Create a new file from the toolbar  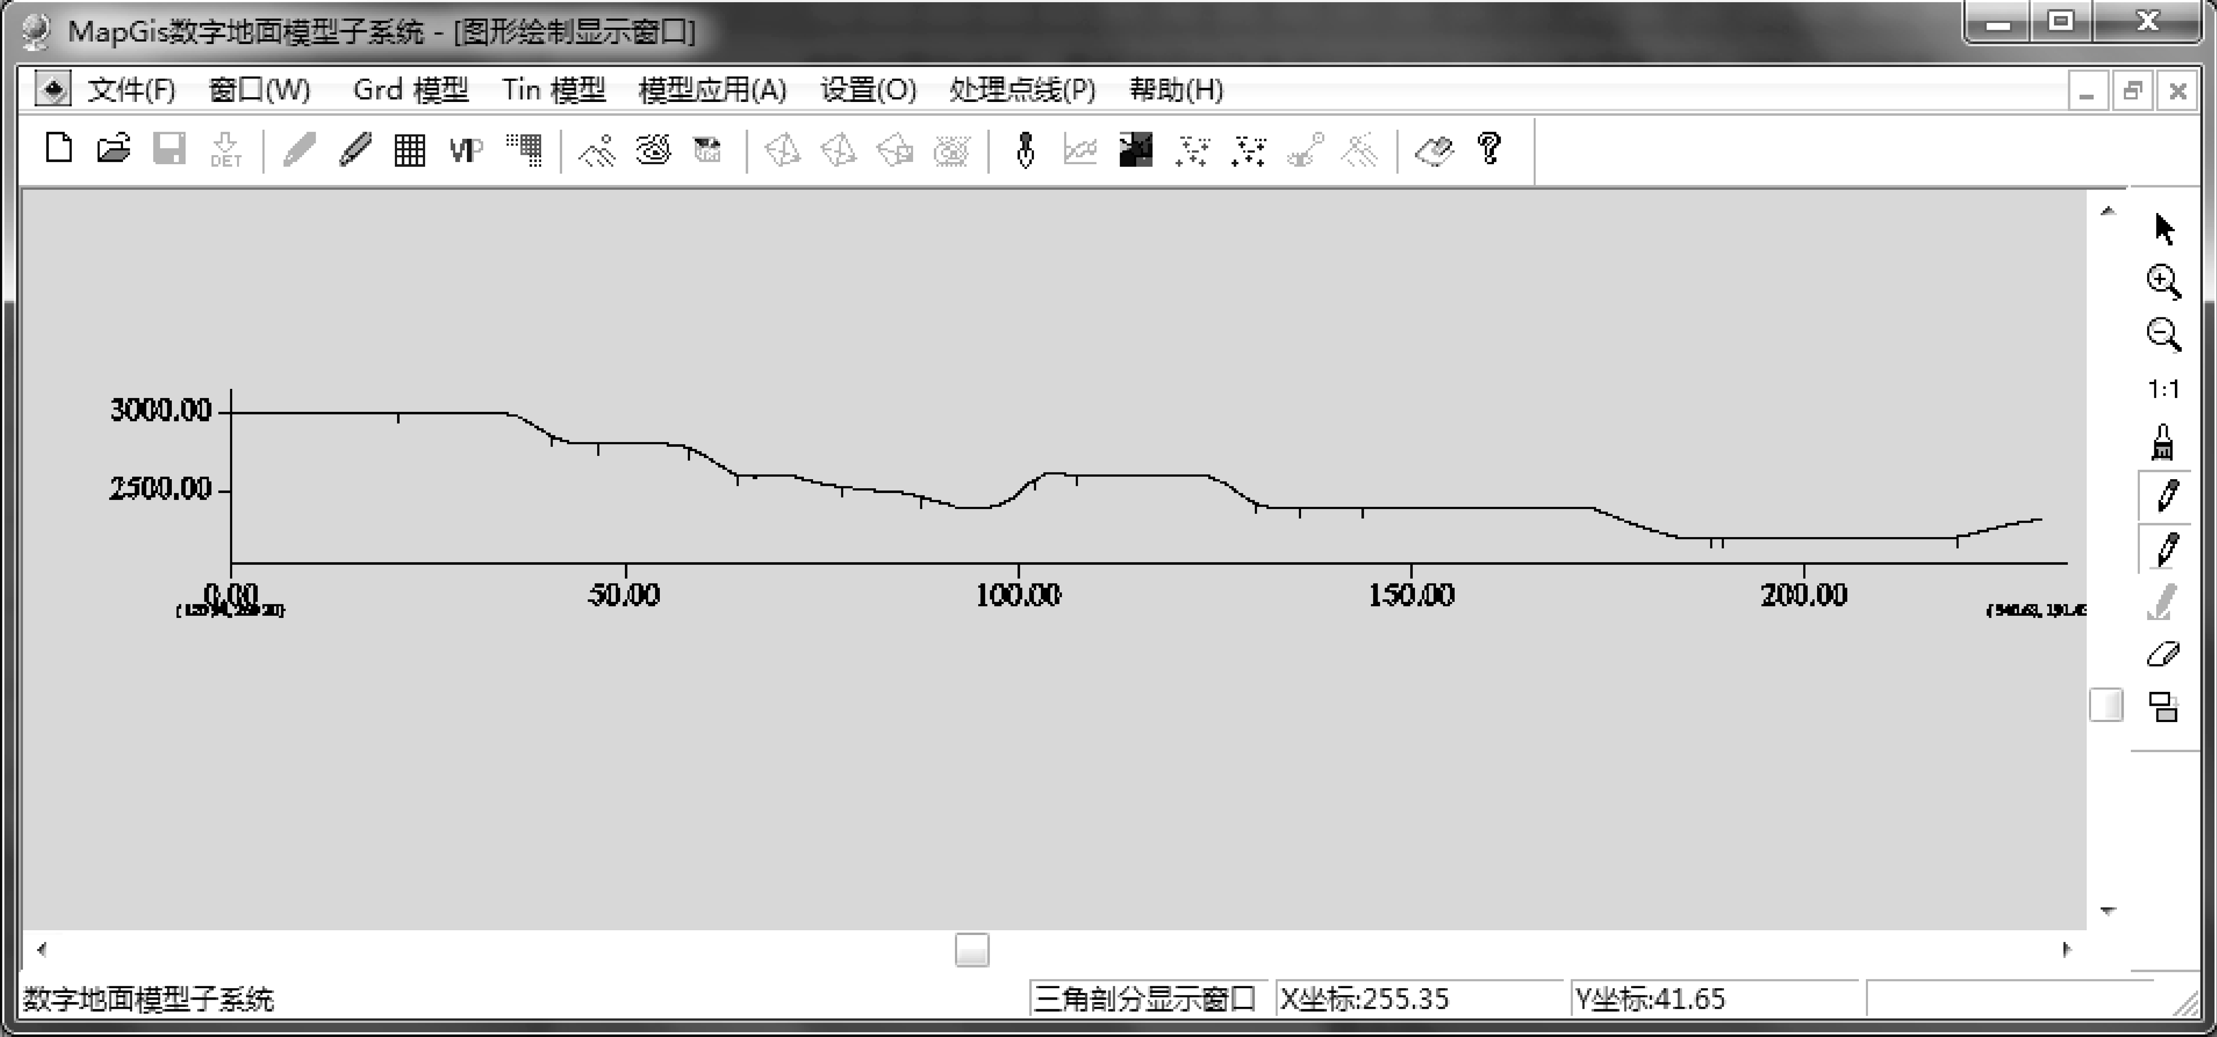click(x=57, y=149)
